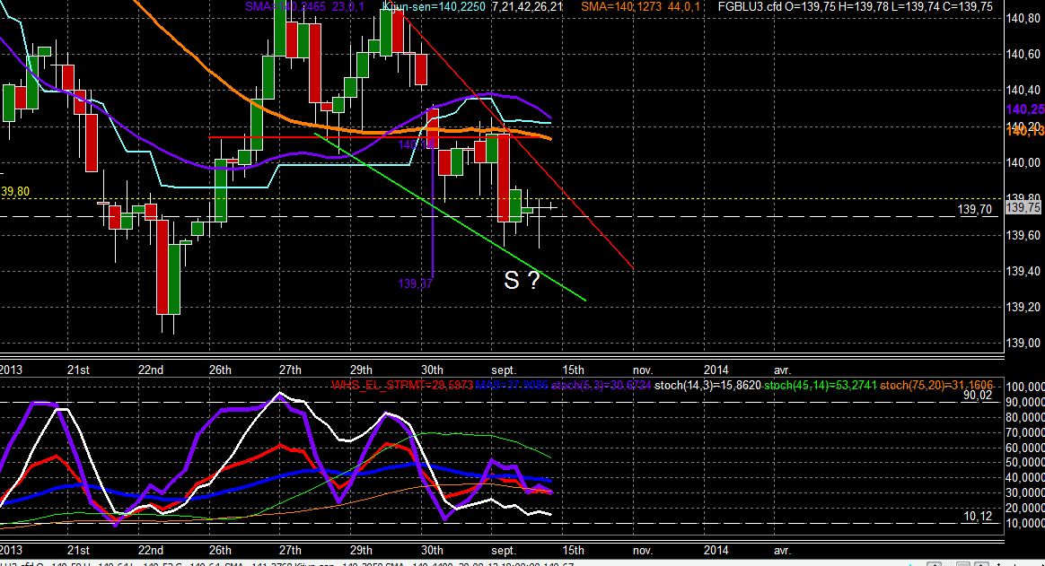Click the 100,0000 stochastic scale label

tap(1025, 387)
